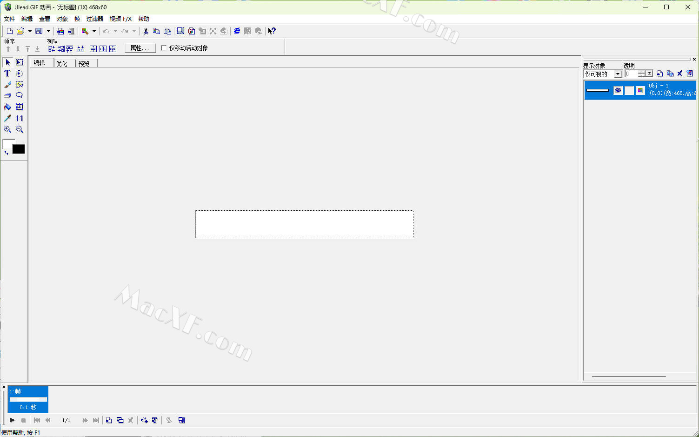Click the Save floppy disk icon
Viewport: 699px width, 437px height.
tap(39, 31)
